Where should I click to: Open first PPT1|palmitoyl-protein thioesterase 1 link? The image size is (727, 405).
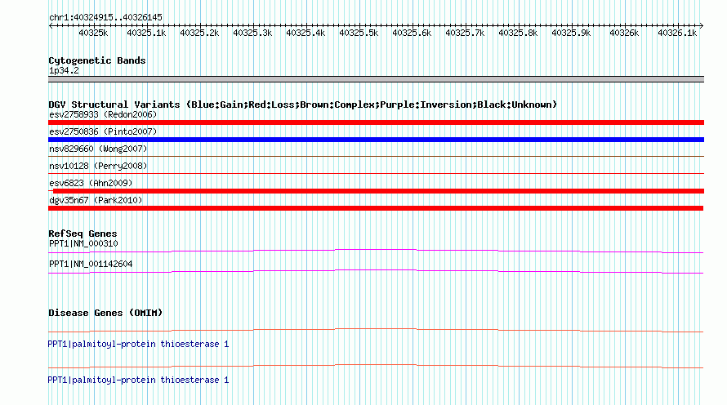click(x=138, y=345)
